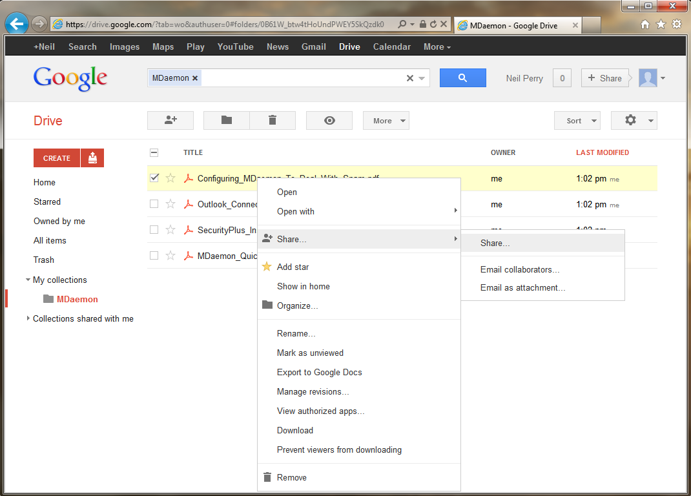Click the organize folder toolbar icon
Viewport: 691px width, 496px height.
(x=227, y=120)
